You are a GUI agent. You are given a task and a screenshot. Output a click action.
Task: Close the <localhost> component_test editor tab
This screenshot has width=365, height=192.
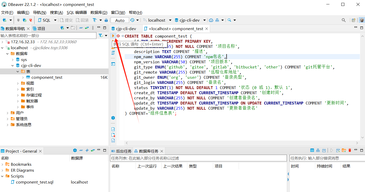206,29
